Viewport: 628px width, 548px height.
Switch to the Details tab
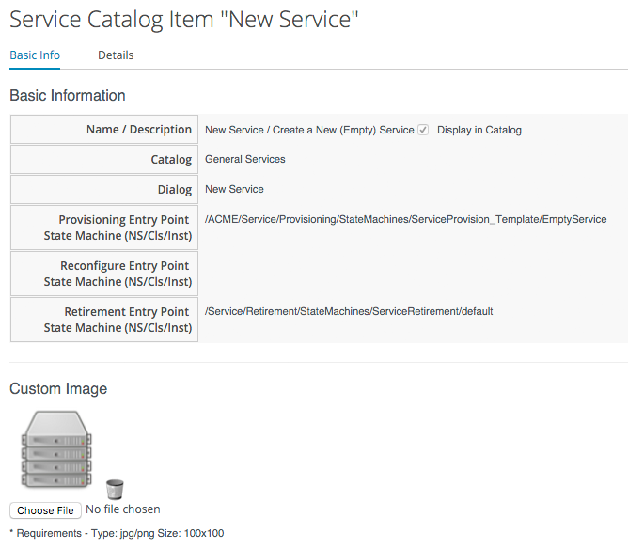coord(116,55)
